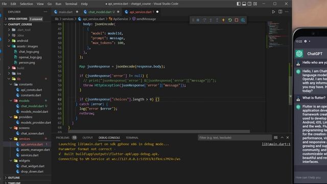This screenshot has width=327, height=184.
Task: Switch to the Terminal panel tab
Action: pos(132,137)
